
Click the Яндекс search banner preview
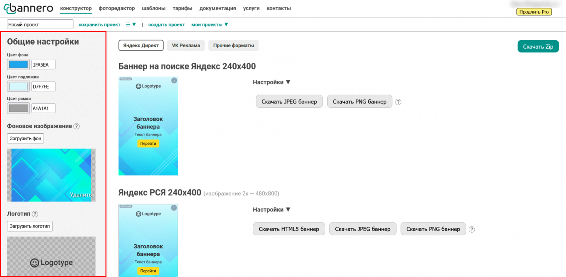coord(148,126)
